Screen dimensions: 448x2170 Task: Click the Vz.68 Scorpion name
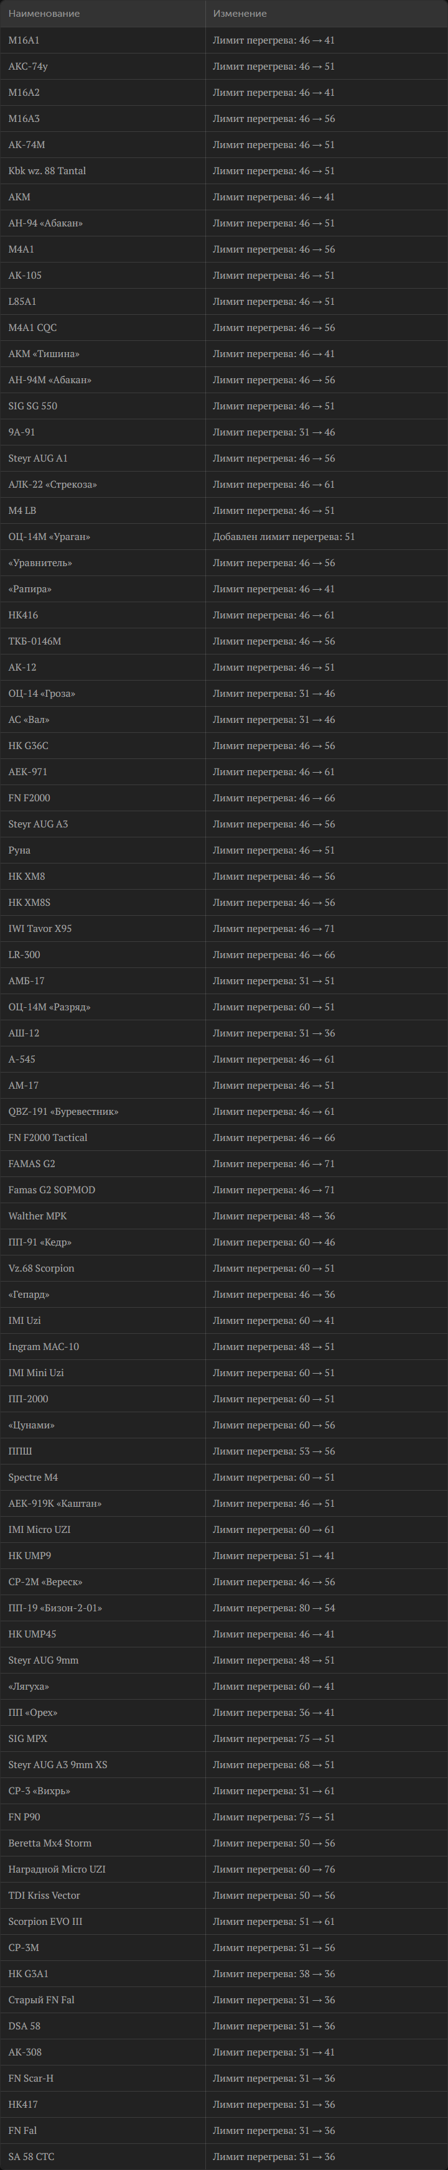coord(41,1268)
